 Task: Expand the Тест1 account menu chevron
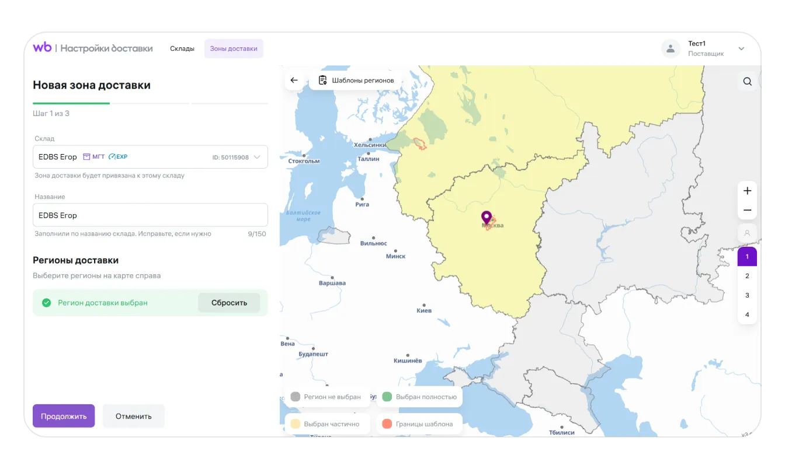tap(741, 49)
